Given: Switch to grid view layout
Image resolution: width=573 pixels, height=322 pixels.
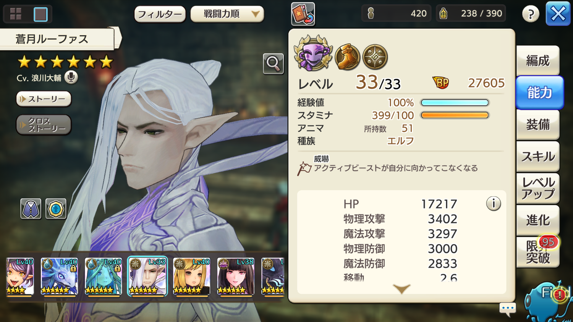Looking at the screenshot, I should 16,14.
